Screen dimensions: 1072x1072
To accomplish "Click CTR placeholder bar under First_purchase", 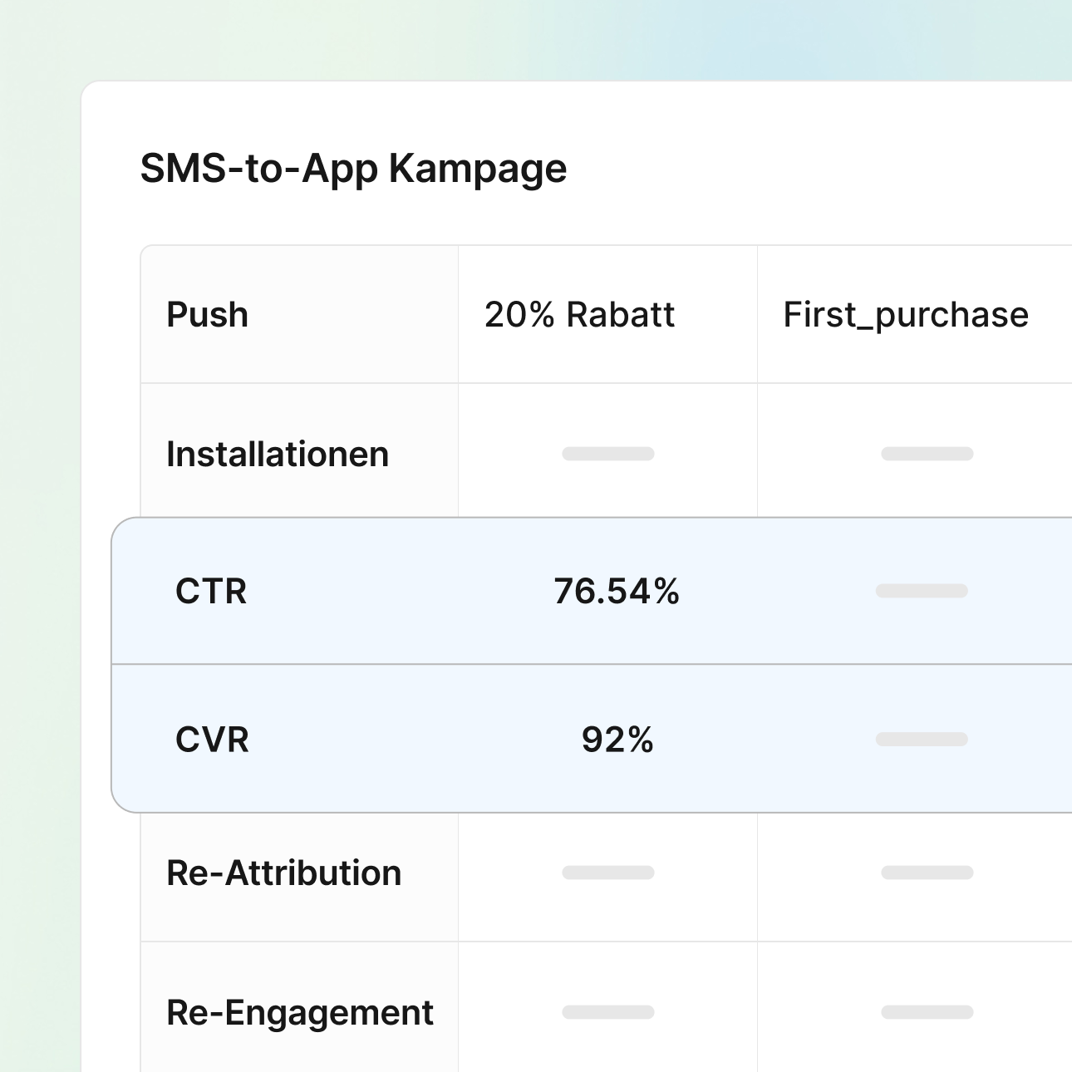I will pyautogui.click(x=922, y=591).
